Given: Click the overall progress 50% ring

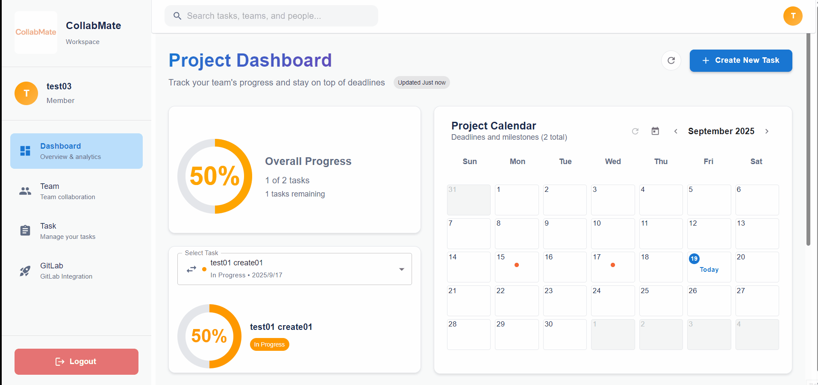Looking at the screenshot, I should click(x=215, y=176).
